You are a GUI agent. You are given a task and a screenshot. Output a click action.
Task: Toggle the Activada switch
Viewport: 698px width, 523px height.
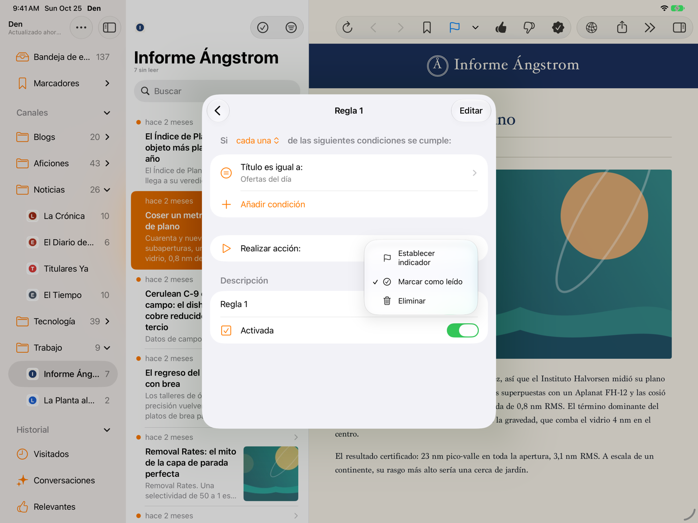tap(463, 330)
